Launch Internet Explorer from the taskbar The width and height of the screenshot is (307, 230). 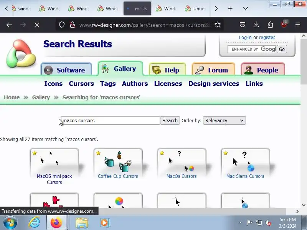click(35, 223)
